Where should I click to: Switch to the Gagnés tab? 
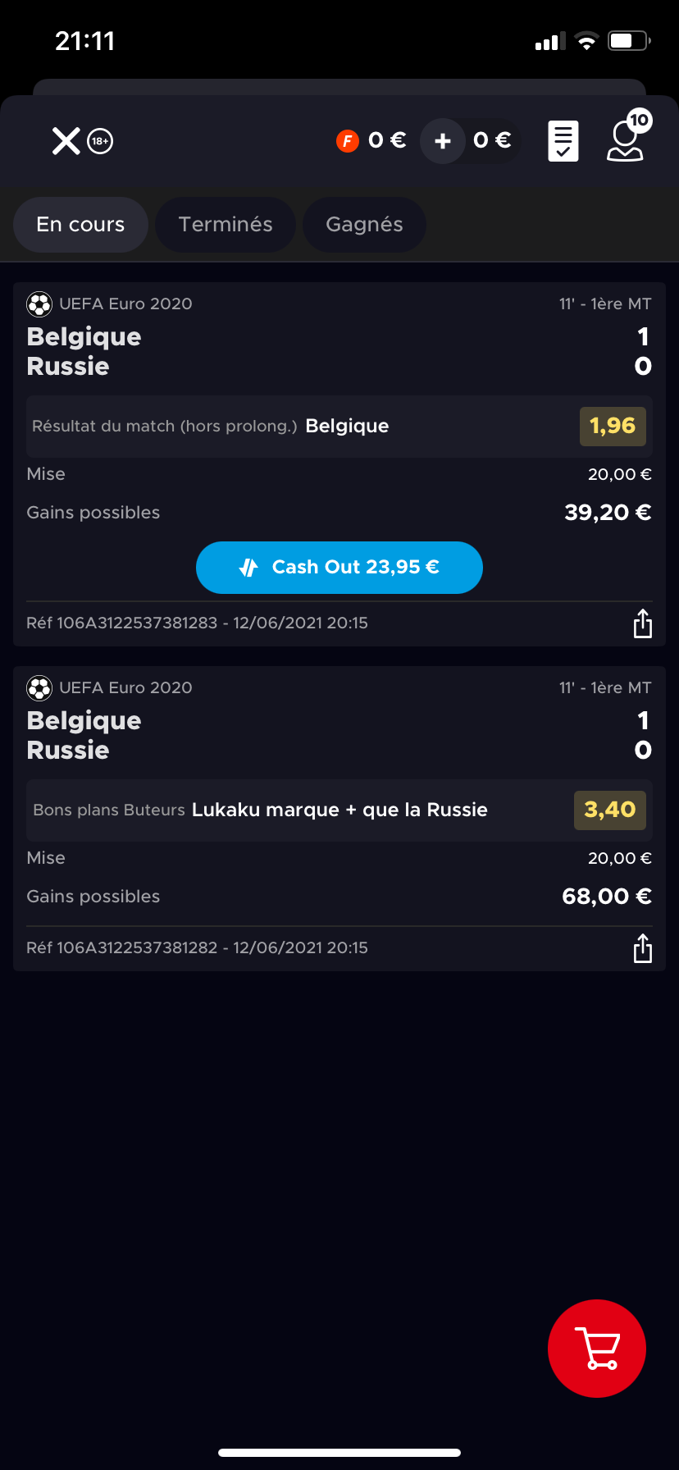pos(364,225)
